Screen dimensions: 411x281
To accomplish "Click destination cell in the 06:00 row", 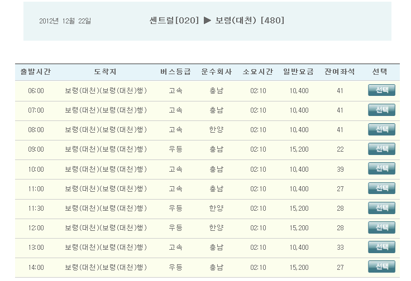I will click(106, 90).
